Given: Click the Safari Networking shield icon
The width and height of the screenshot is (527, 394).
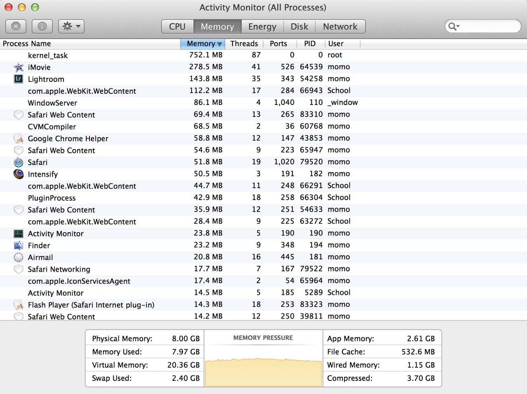Looking at the screenshot, I should point(19,269).
